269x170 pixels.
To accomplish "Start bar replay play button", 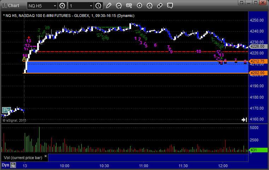I will pyautogui.click(x=139, y=6).
